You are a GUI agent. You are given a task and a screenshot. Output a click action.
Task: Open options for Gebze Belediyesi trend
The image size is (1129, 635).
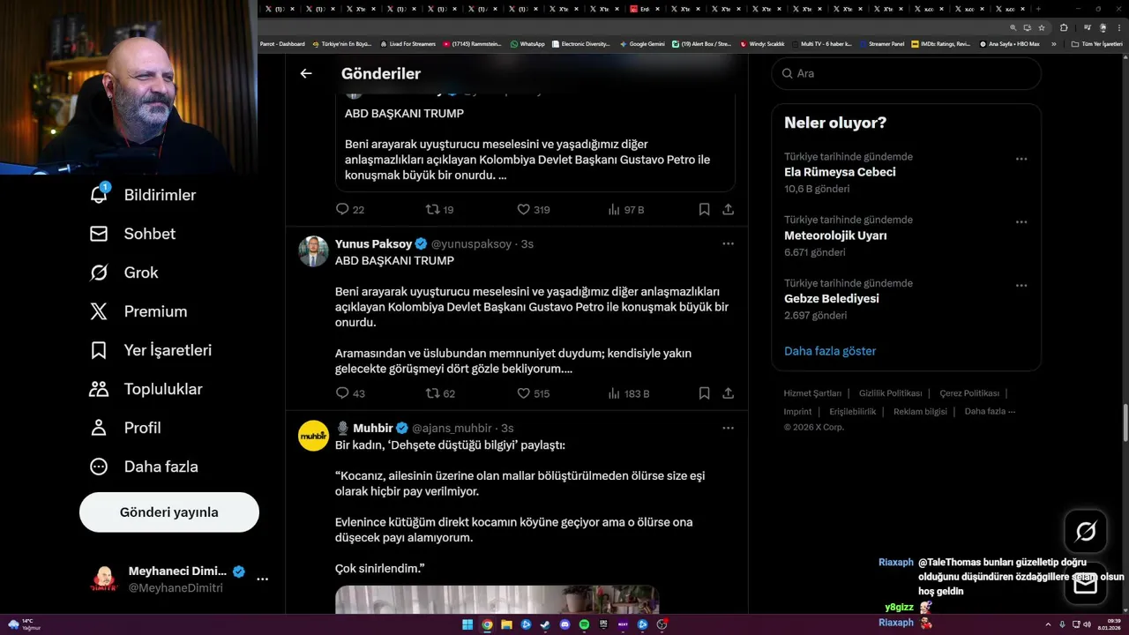point(1021,286)
